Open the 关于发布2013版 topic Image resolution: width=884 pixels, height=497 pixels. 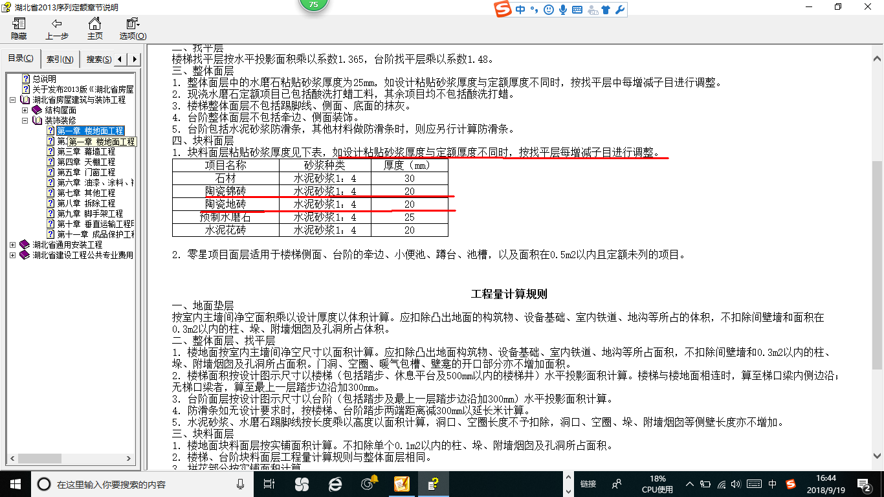[x=83, y=89]
